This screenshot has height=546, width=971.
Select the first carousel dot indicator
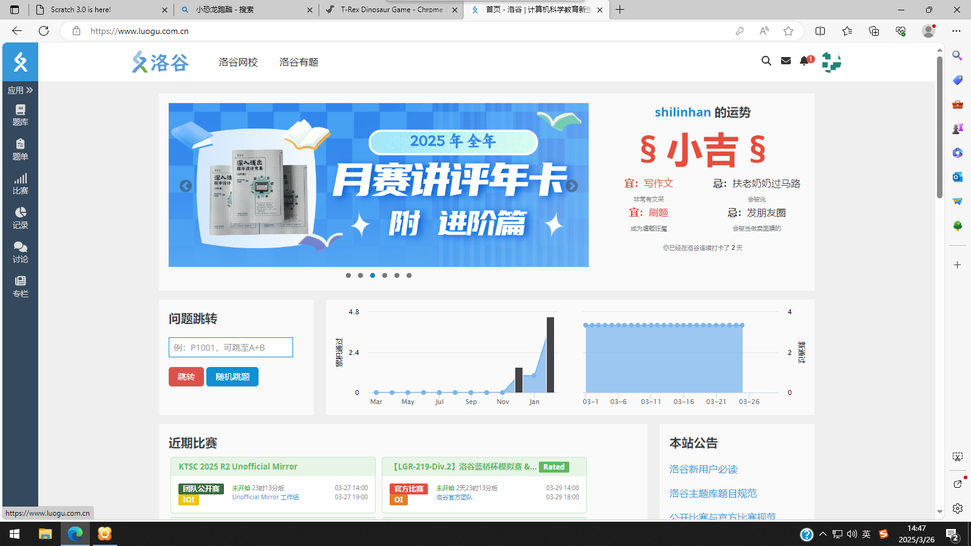coord(348,275)
